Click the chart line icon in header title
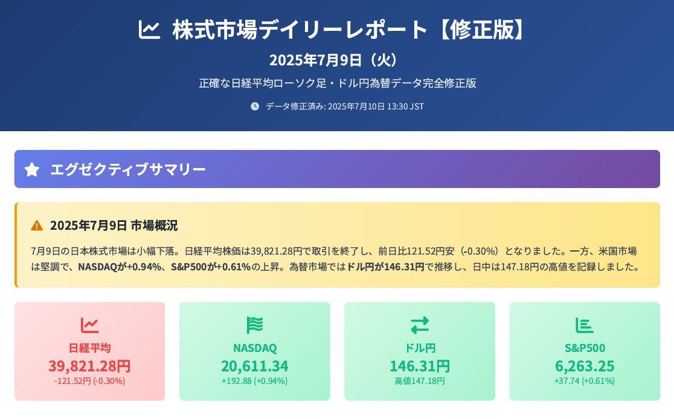Screen dimensions: 674x419 point(149,30)
